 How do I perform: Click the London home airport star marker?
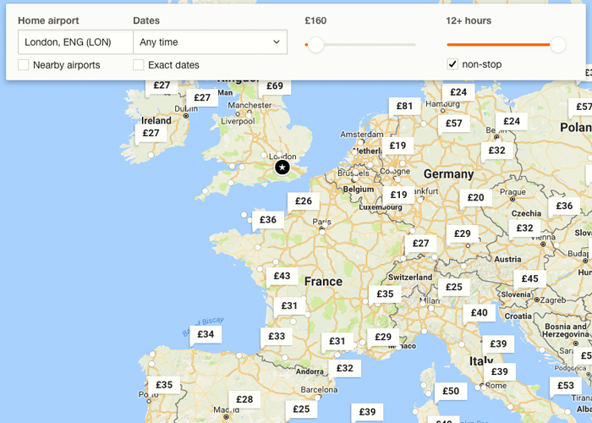click(x=282, y=168)
